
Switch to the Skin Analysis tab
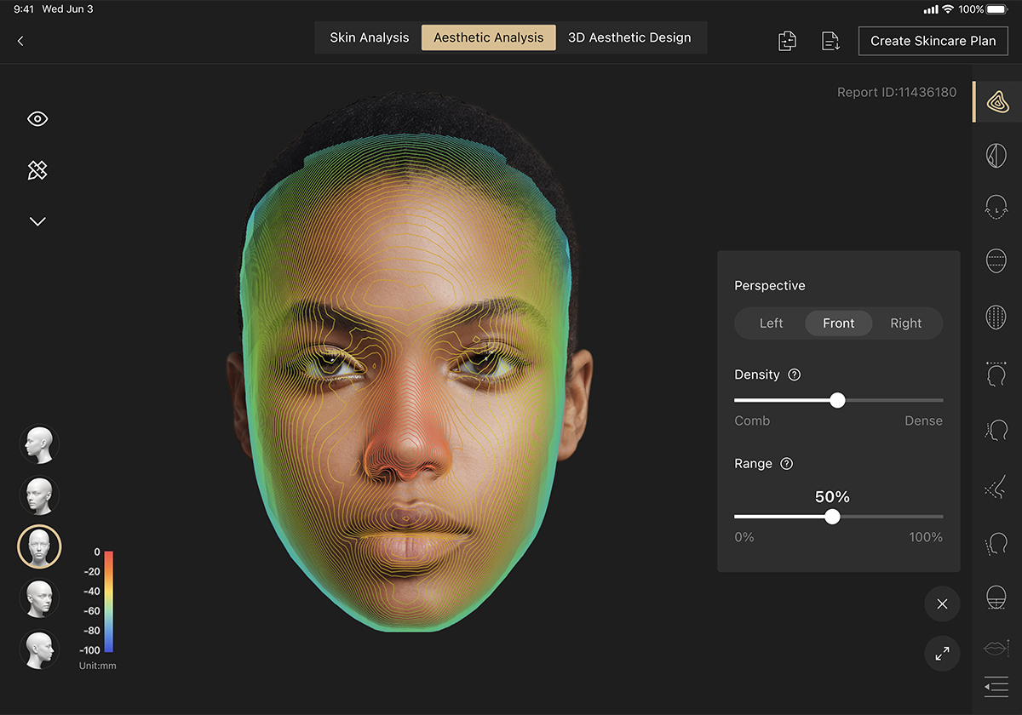pos(370,37)
